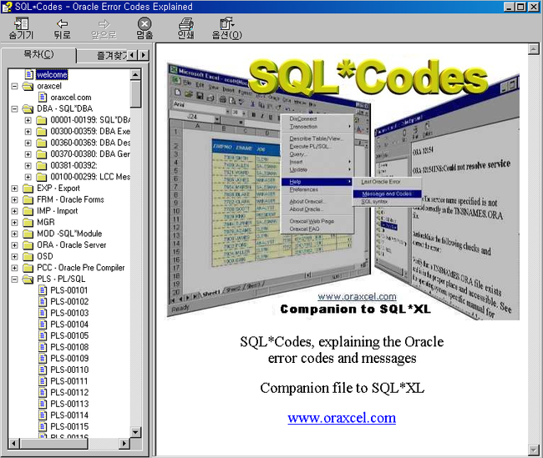543x458 pixels.
Task: Select the PLS-00109 topic
Action: coord(69,359)
